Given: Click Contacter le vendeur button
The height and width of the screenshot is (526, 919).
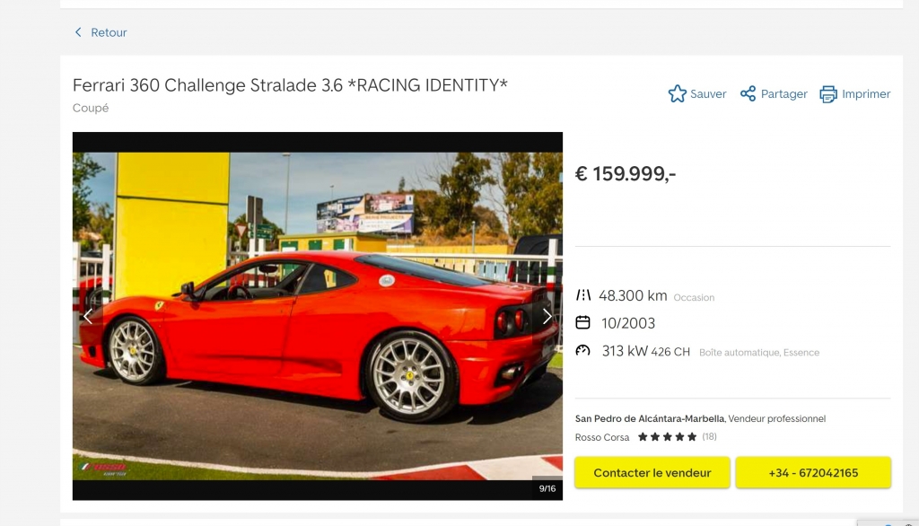Looking at the screenshot, I should click(x=652, y=473).
